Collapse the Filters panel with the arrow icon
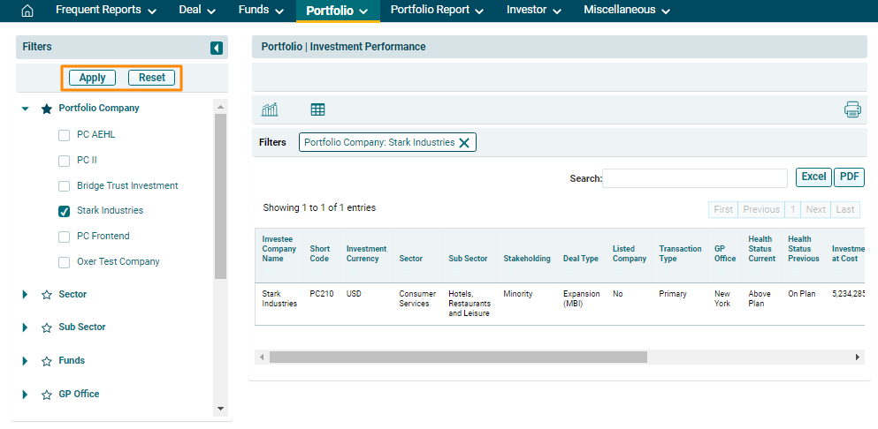878x429 pixels. (216, 48)
